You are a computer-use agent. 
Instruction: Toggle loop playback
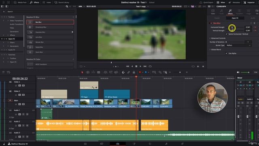(150, 67)
